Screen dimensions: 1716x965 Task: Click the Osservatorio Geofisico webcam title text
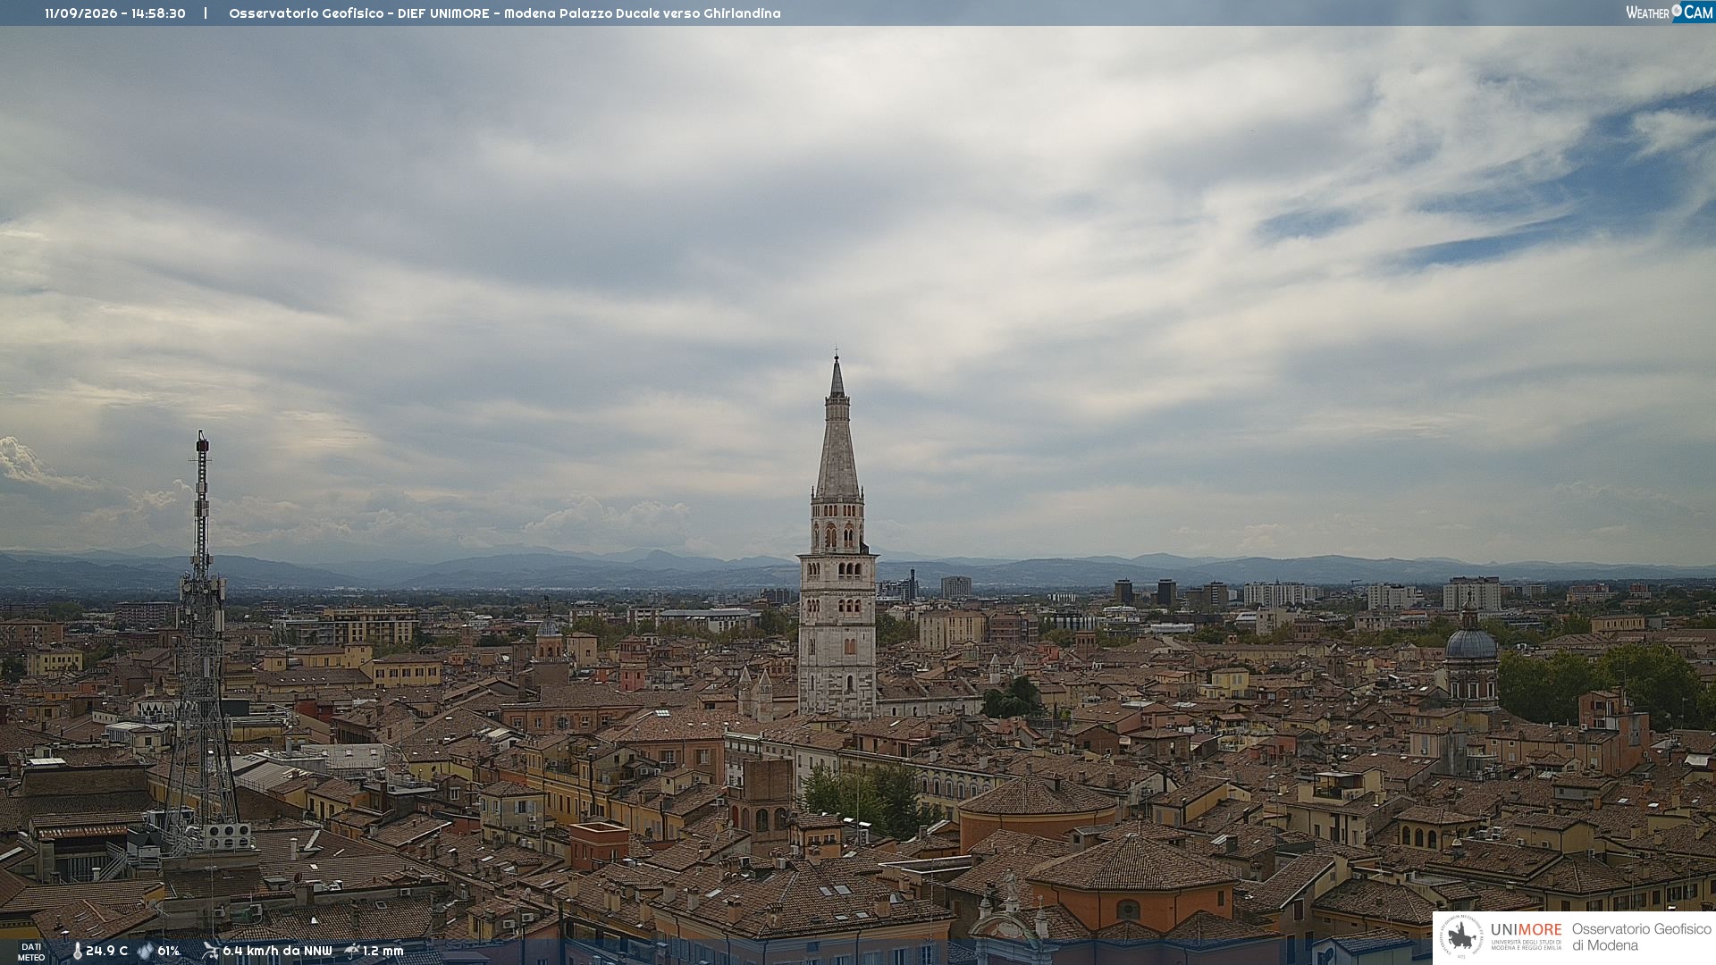504,13
